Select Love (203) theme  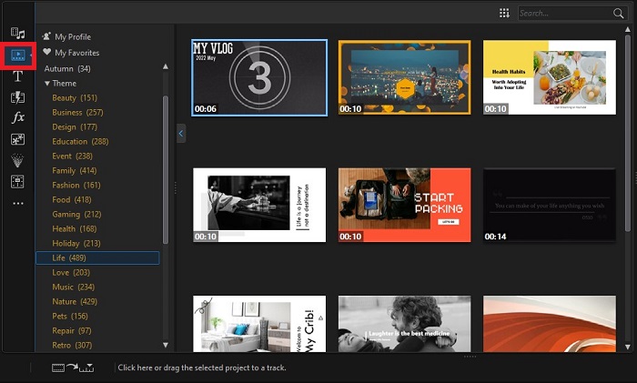(71, 273)
